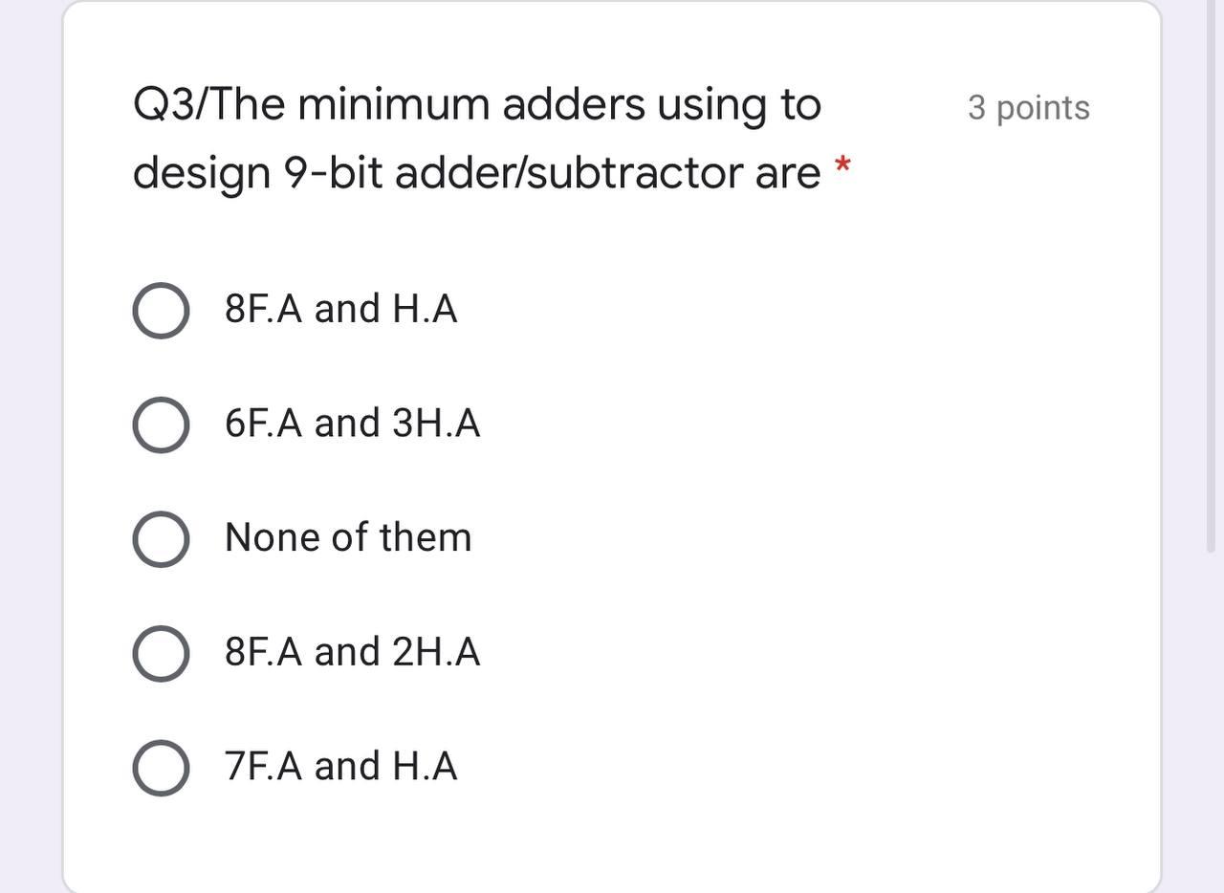Click the 'None of them' option text
Screen dimensions: 1224x893
347,537
